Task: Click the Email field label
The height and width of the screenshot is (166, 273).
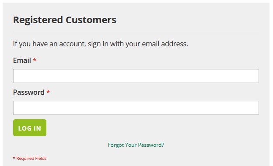Action: (22, 60)
